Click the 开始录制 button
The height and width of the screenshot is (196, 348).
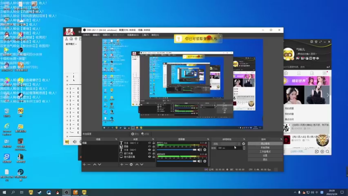265,148
